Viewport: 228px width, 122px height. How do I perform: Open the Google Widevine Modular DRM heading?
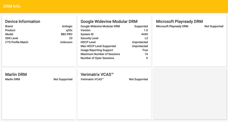(109, 21)
